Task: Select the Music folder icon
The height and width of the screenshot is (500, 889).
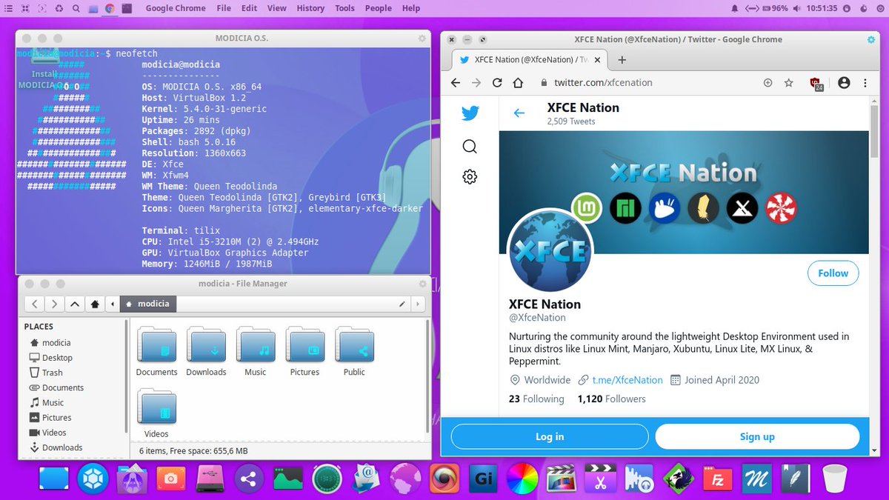Action: 256,345
